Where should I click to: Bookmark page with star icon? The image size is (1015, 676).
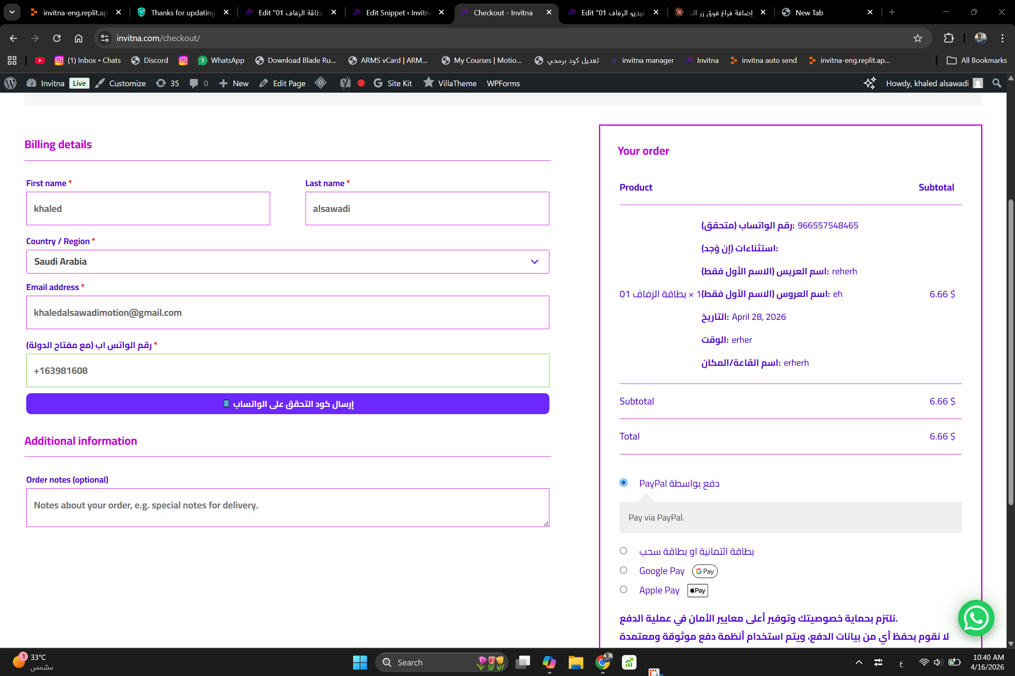click(917, 38)
